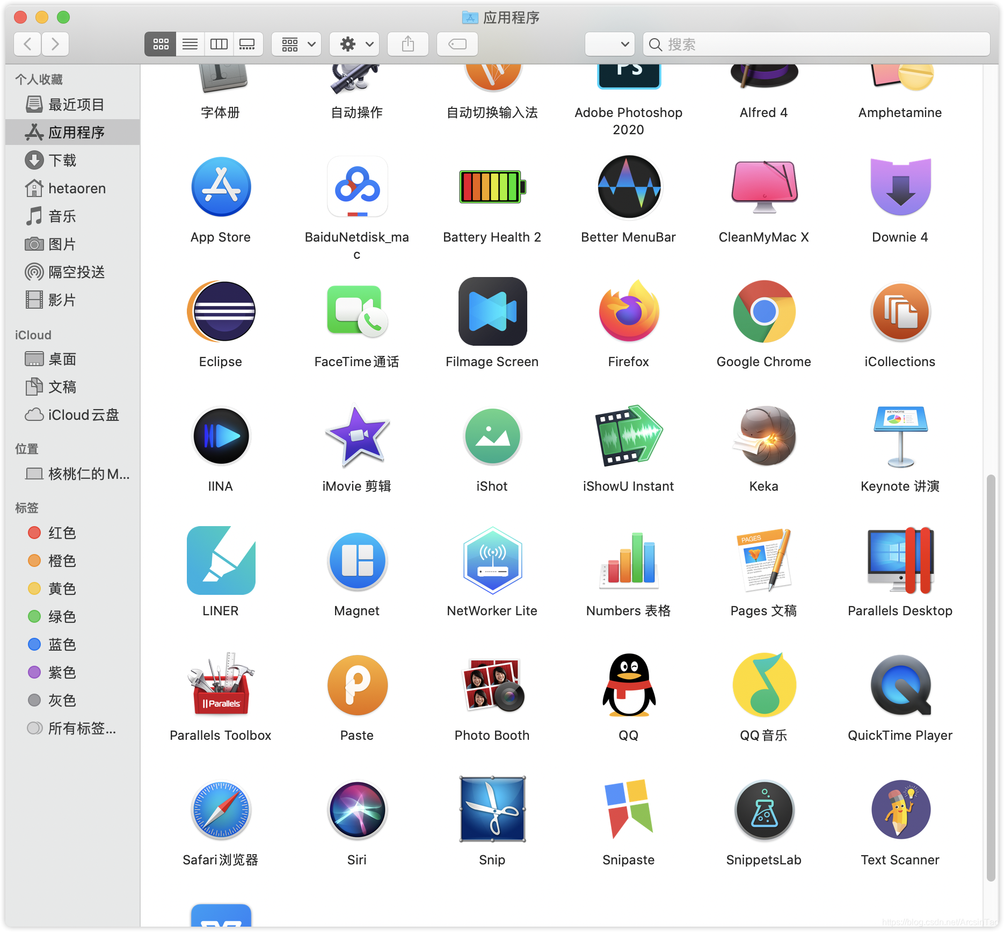Click the edit tags toolbar button
The image size is (1004, 932).
click(x=457, y=44)
